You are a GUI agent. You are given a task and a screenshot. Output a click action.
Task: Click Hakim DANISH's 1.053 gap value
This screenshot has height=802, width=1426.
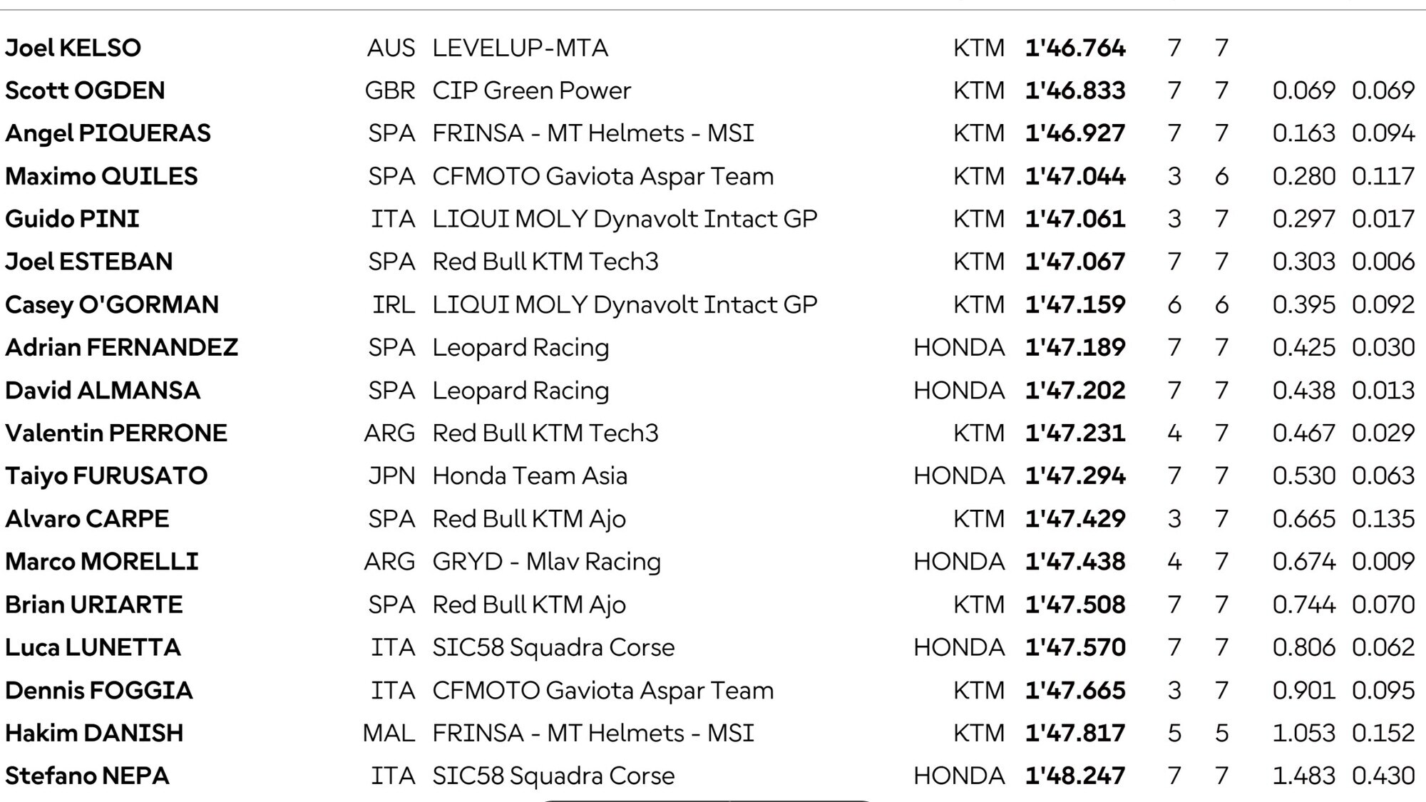(x=1303, y=733)
